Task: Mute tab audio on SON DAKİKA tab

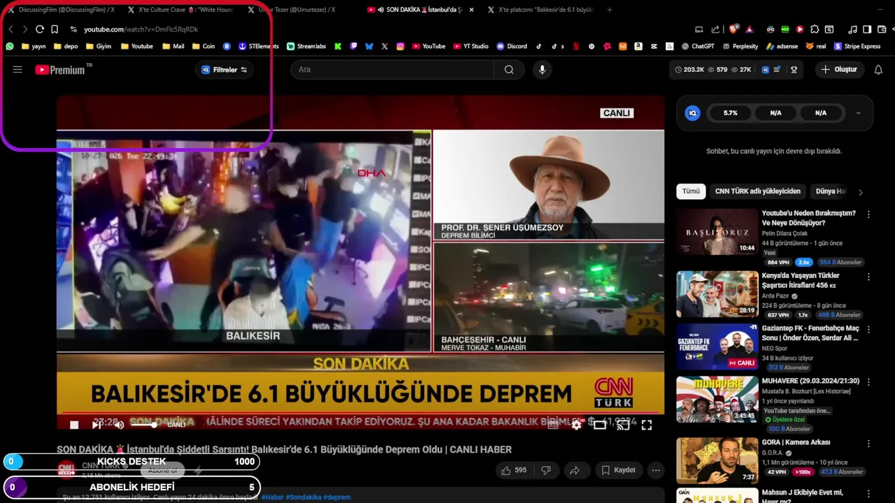Action: (x=380, y=10)
